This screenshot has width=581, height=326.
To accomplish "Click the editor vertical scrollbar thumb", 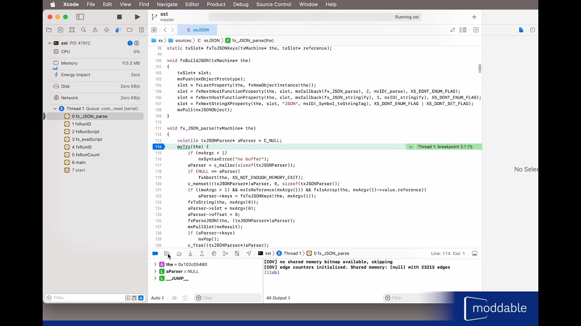I will tap(480, 68).
